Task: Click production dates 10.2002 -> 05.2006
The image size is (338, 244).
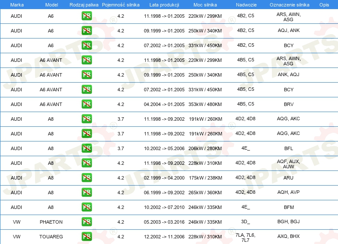Action: (x=164, y=148)
